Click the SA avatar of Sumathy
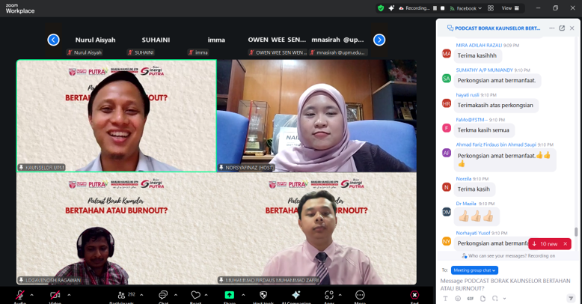The width and height of the screenshot is (582, 304). click(447, 79)
